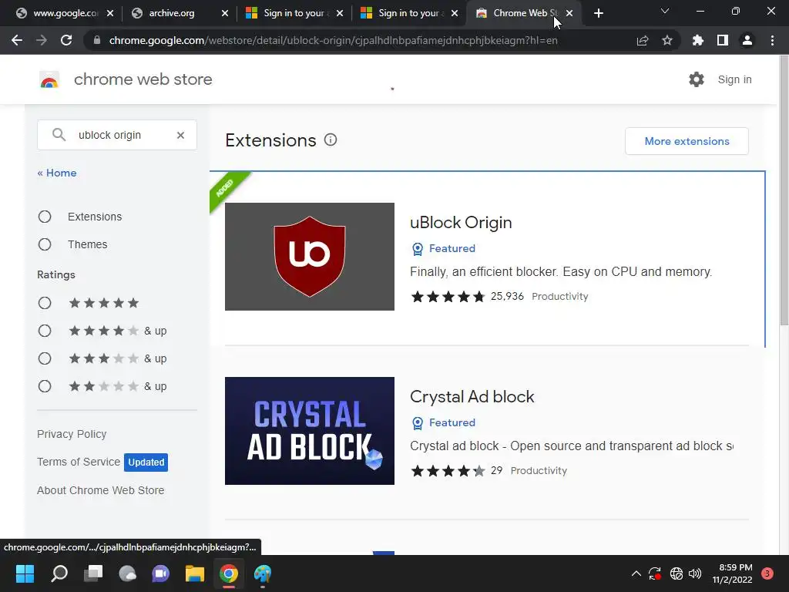Filter by four stars and up
Viewport: 789px width, 592px height.
click(x=45, y=331)
